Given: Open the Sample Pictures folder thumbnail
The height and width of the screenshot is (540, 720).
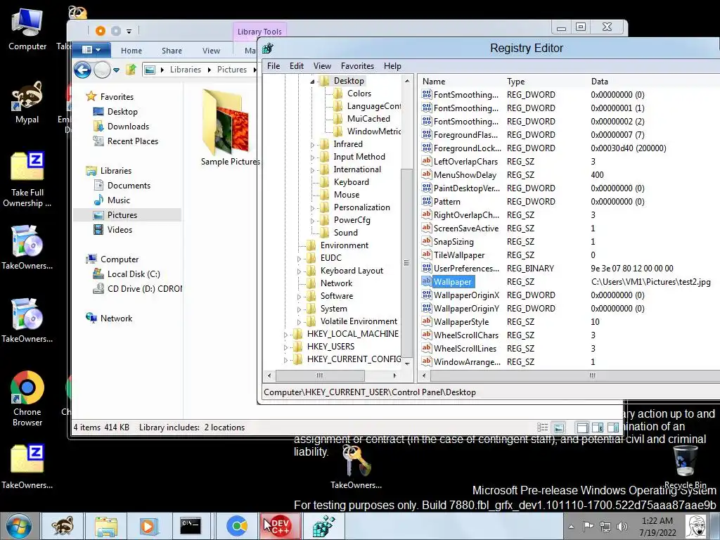Looking at the screenshot, I should pos(230,127).
